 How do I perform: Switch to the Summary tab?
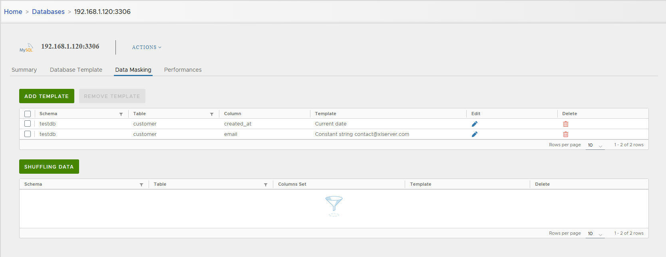(x=24, y=70)
